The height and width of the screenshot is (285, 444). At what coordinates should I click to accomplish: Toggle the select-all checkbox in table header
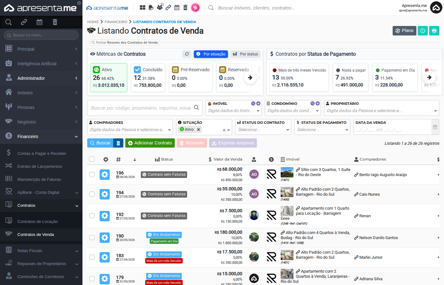coord(92,159)
